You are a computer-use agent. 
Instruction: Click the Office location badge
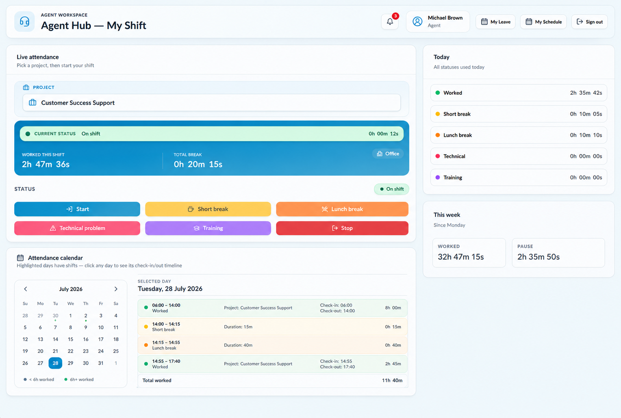pos(388,154)
